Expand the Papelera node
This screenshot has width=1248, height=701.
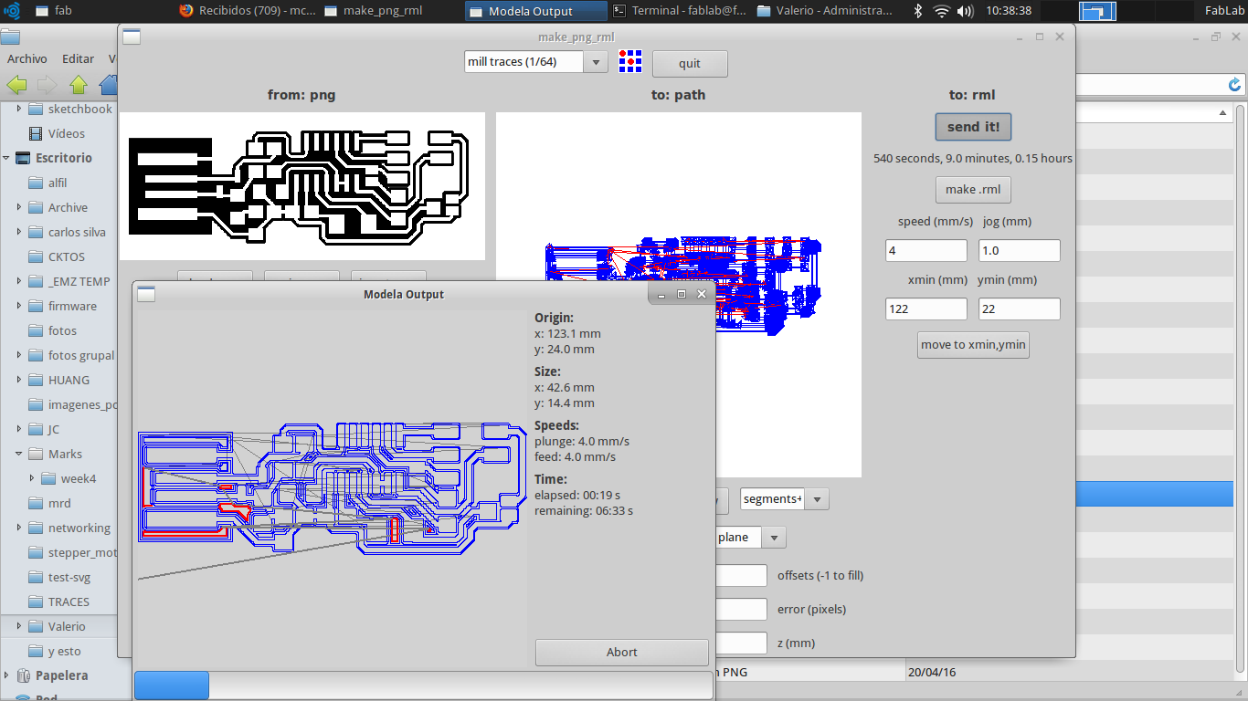click(6, 675)
